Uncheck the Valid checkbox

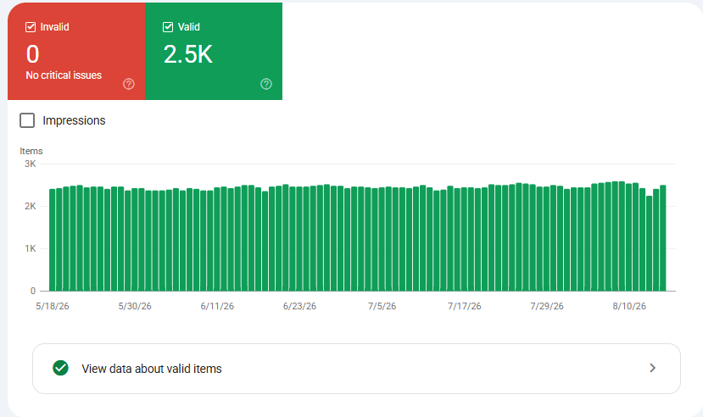[x=168, y=27]
